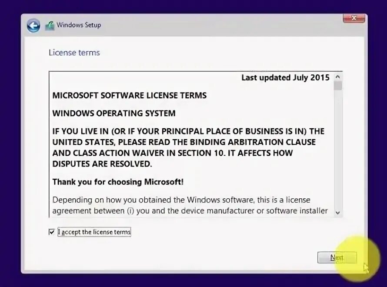This screenshot has width=387, height=287.
Task: Uncheck the accept license terms checkbox
Action: point(52,232)
